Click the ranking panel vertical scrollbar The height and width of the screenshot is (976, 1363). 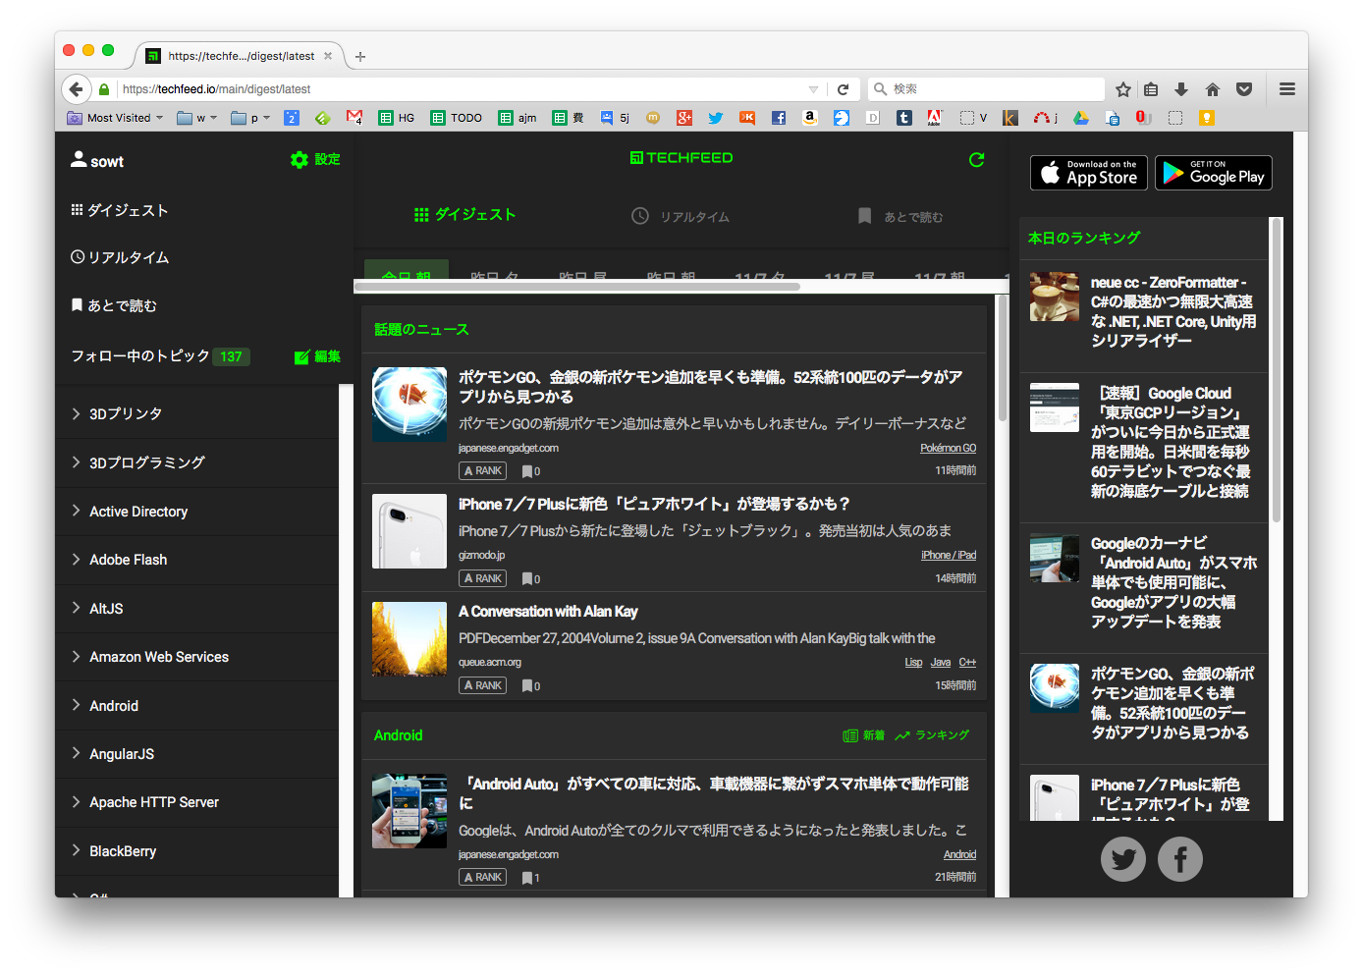[x=1277, y=370]
